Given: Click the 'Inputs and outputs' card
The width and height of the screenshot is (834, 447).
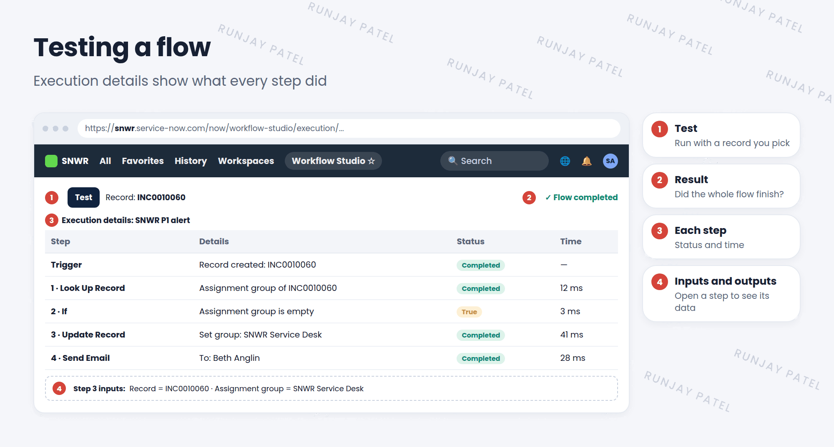Looking at the screenshot, I should pos(721,294).
